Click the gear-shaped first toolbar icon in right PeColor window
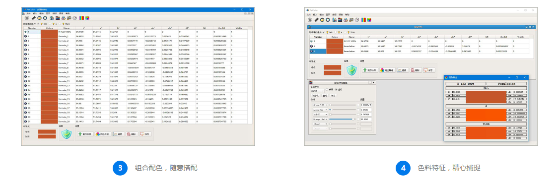Image resolution: width=559 pixels, height=185 pixels. [x=310, y=20]
